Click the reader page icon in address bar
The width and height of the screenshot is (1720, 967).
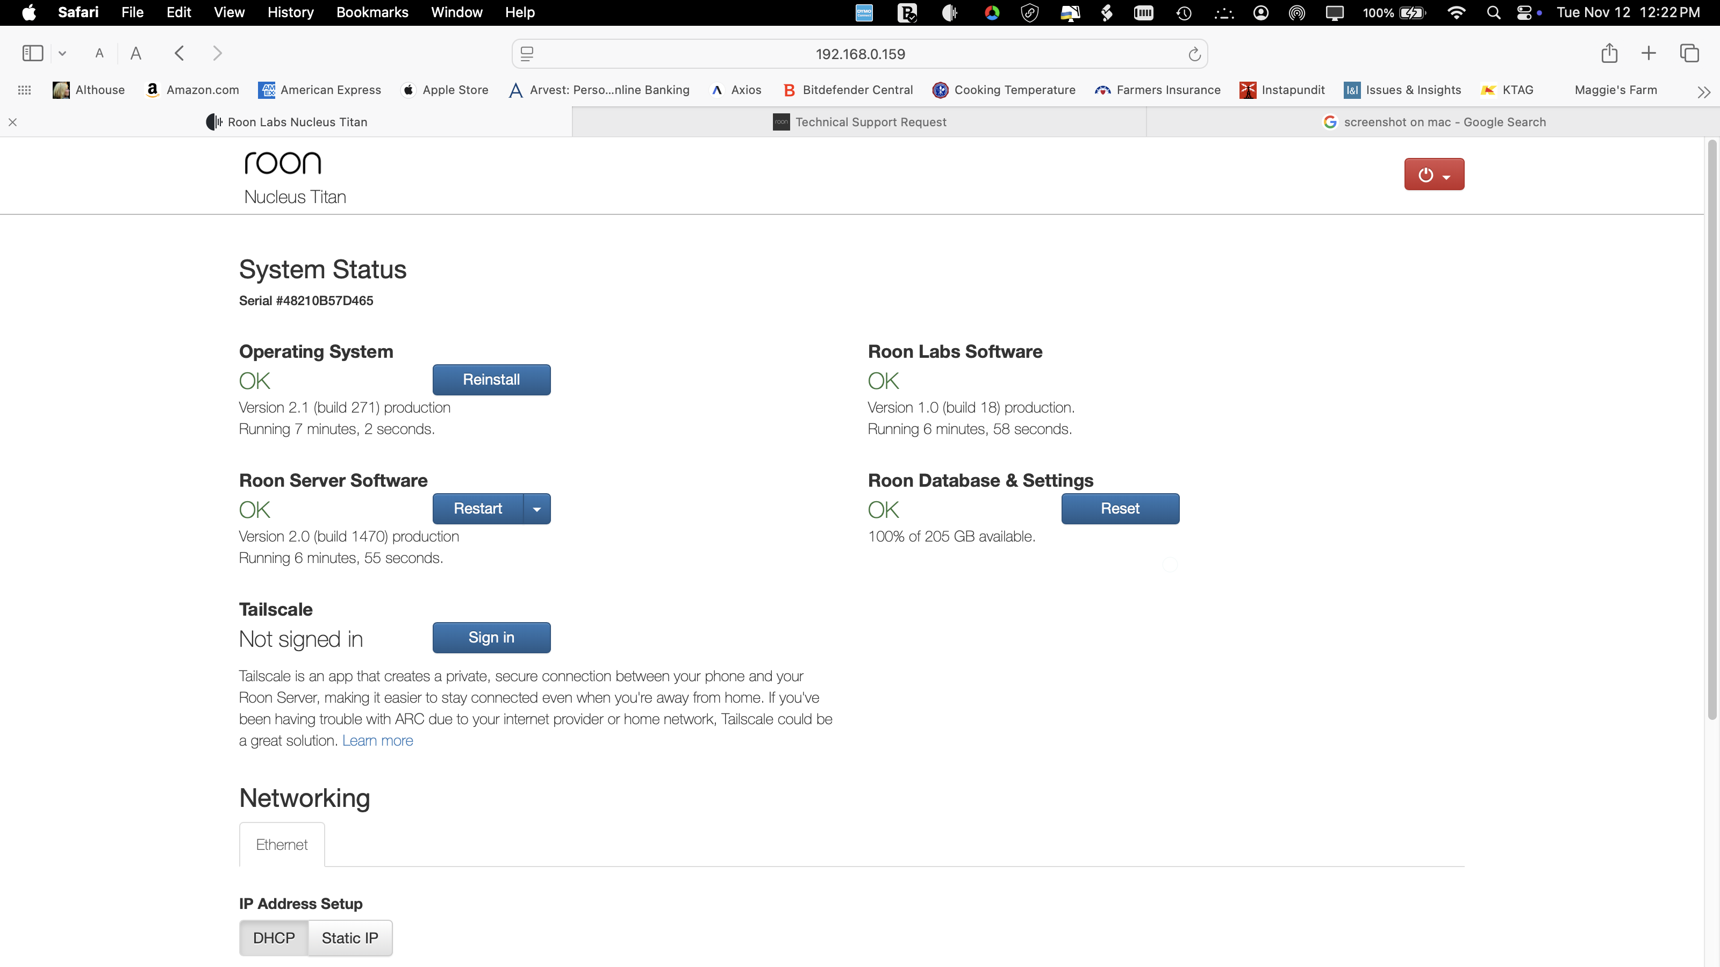coord(527,53)
